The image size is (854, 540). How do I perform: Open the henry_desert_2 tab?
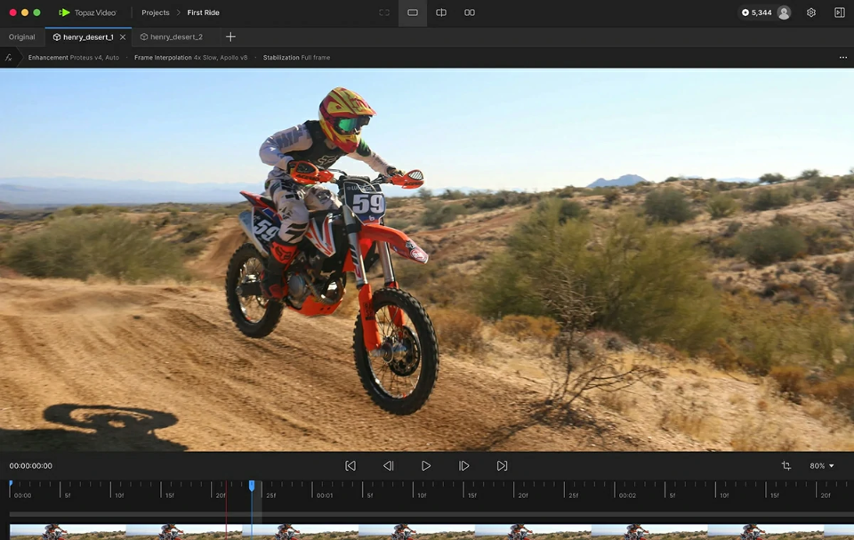(x=175, y=37)
